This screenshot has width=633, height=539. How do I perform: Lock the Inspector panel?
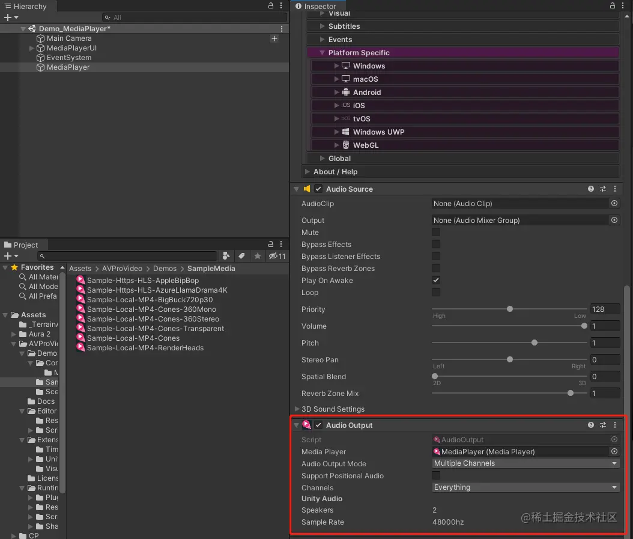tap(613, 5)
